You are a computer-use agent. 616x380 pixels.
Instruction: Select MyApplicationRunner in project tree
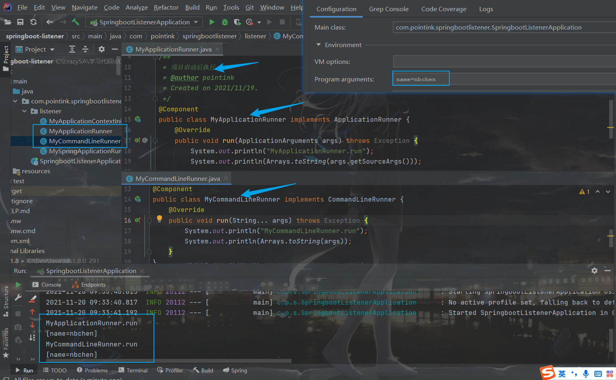(80, 131)
